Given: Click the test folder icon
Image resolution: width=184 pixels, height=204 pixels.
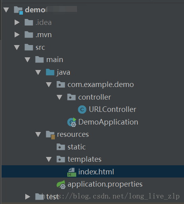Looking at the screenshot, I should pos(39,196).
